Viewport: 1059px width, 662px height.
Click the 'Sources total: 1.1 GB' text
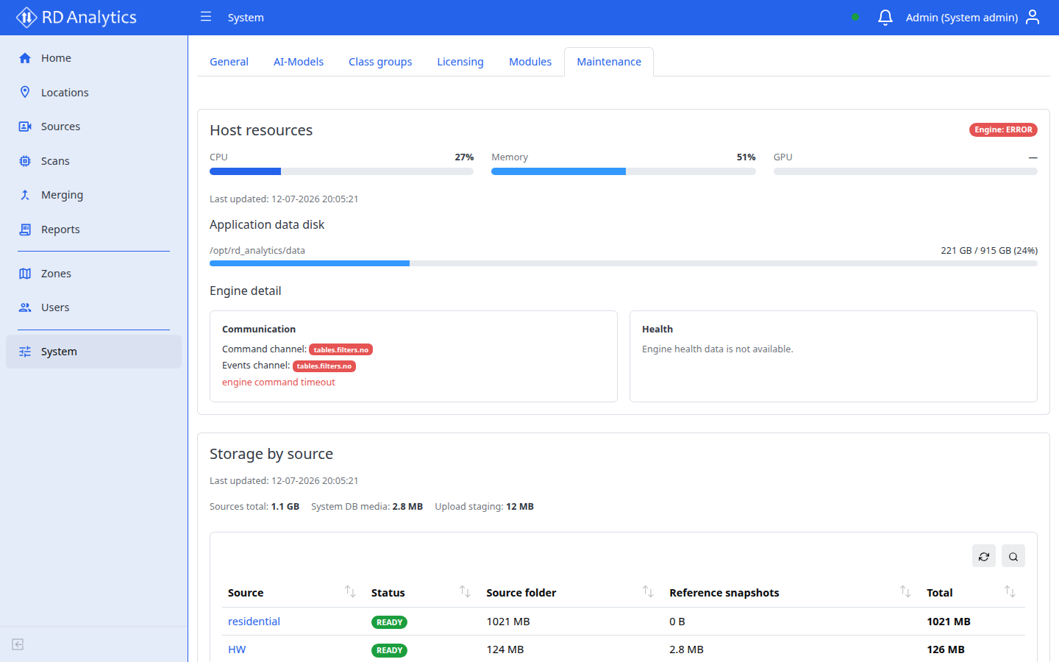click(x=254, y=506)
